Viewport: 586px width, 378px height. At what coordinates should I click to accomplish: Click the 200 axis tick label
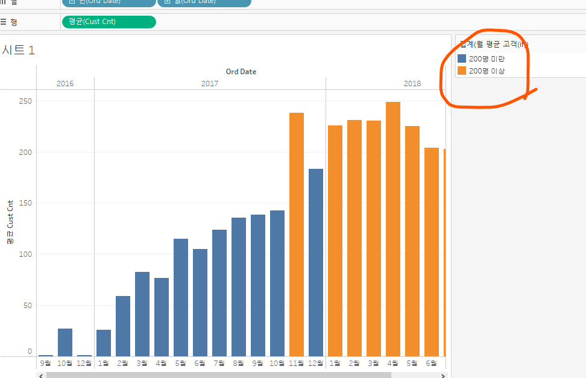[x=25, y=152]
